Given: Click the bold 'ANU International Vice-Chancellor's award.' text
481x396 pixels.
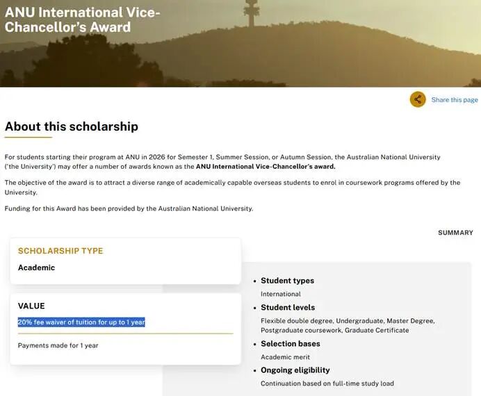Looking at the screenshot, I should coord(266,167).
